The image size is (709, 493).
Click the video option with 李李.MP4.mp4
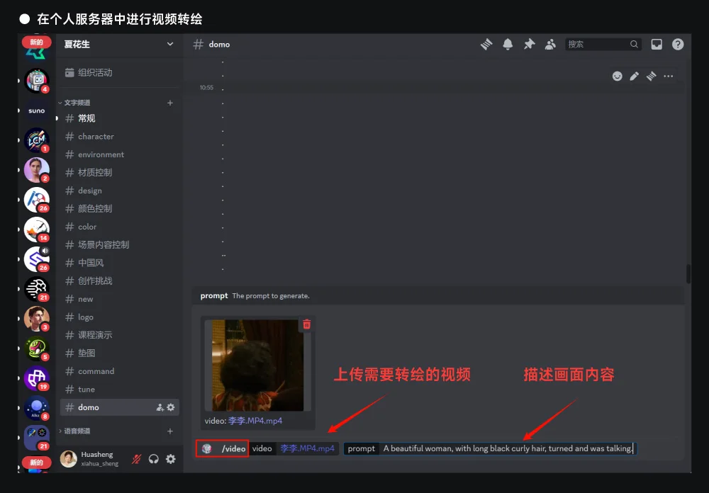click(294, 448)
